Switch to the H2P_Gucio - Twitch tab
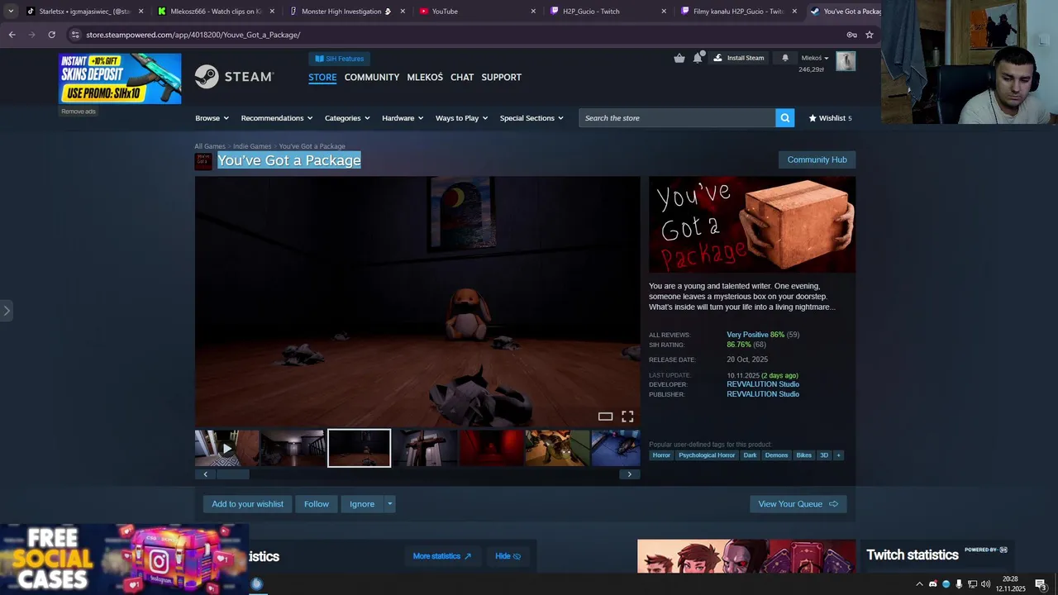Viewport: 1058px width, 595px height. (608, 12)
